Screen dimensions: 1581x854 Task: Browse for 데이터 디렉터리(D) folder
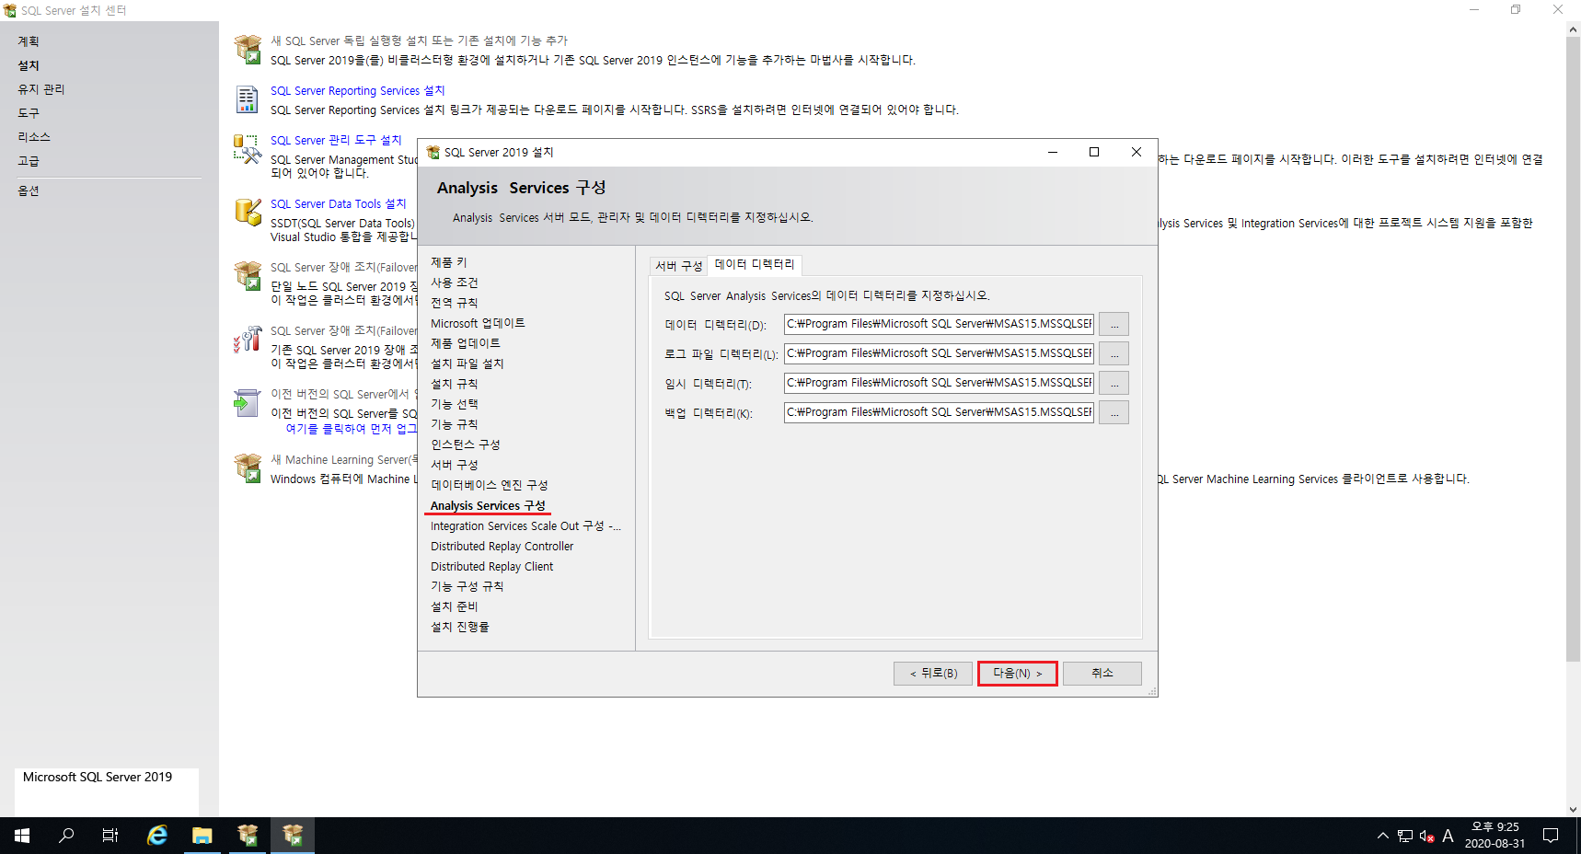pos(1114,324)
